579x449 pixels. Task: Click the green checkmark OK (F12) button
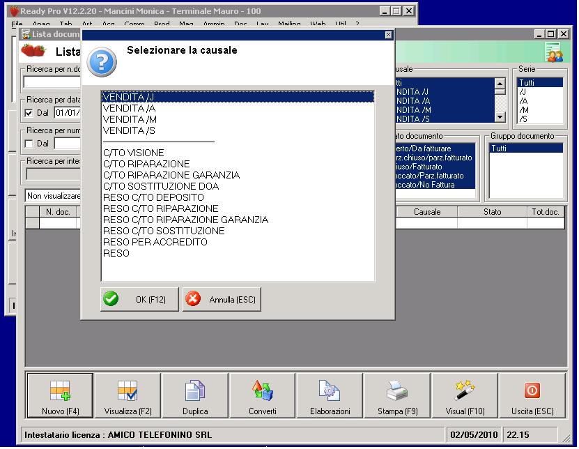pyautogui.click(x=139, y=299)
